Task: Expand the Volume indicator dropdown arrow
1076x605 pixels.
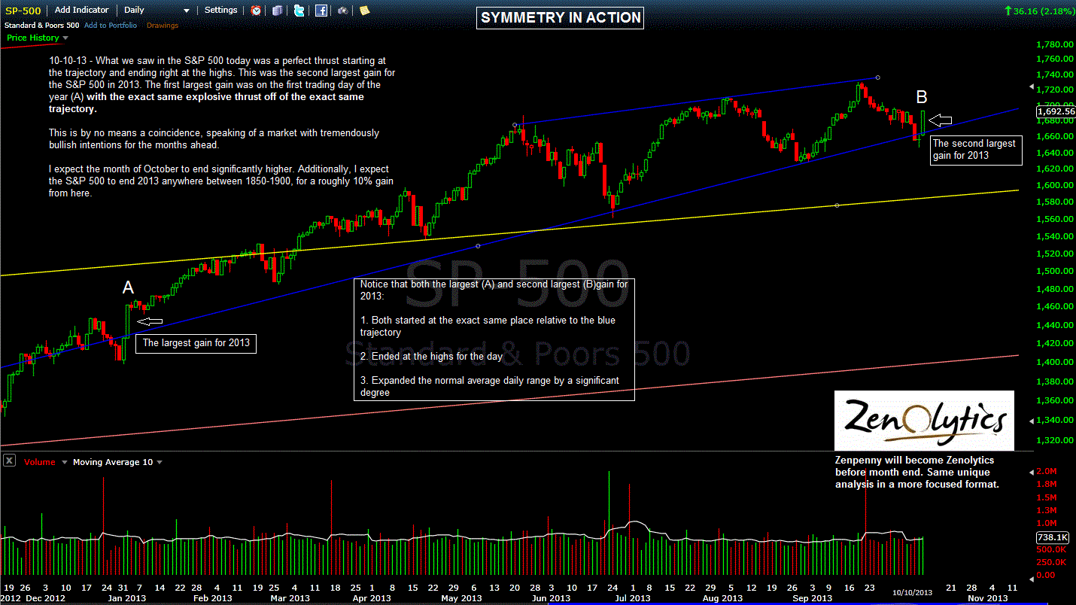Action: [x=65, y=462]
